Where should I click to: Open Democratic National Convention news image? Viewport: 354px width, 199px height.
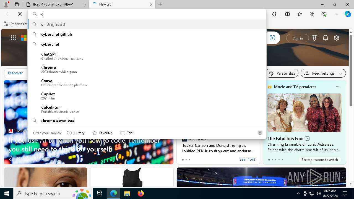pos(261,177)
